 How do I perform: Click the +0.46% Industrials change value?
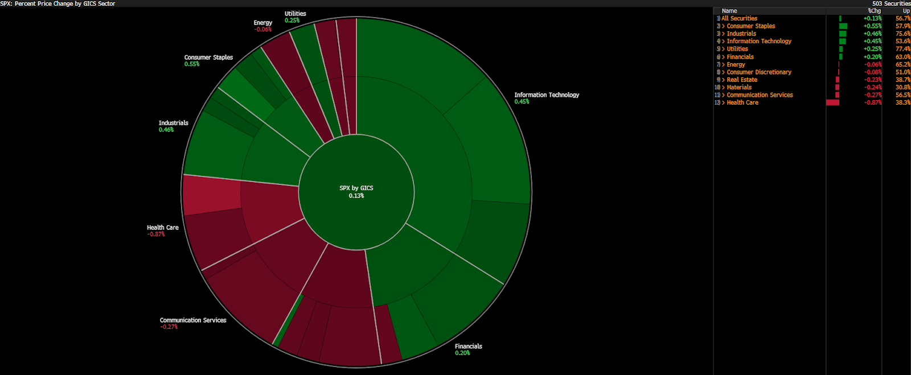click(x=872, y=34)
